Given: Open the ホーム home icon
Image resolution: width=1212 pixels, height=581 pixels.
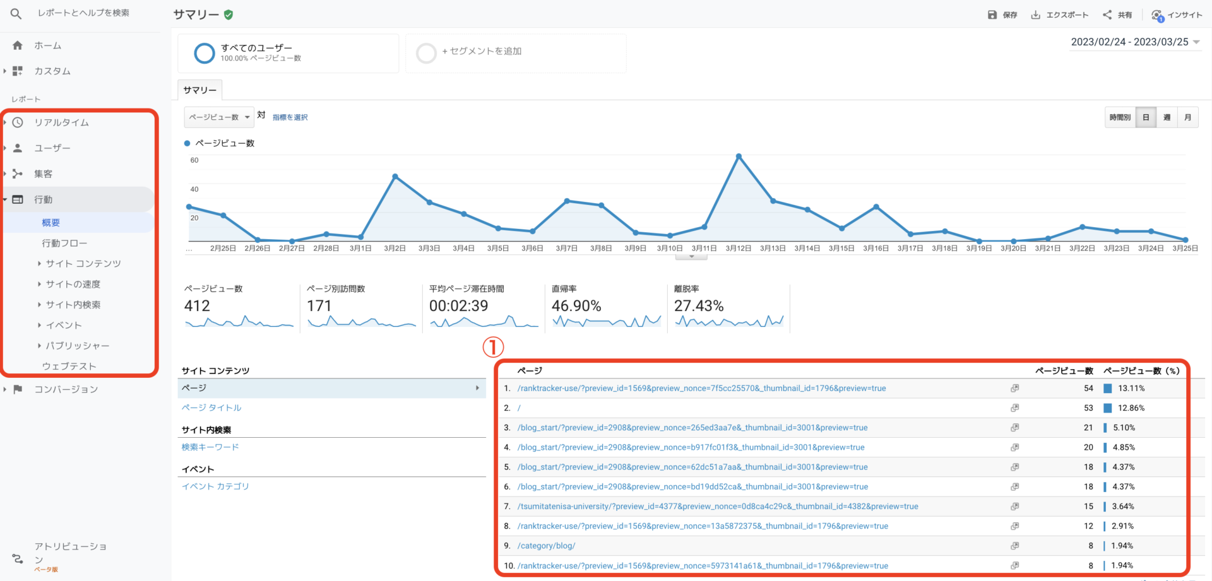Looking at the screenshot, I should [x=18, y=45].
